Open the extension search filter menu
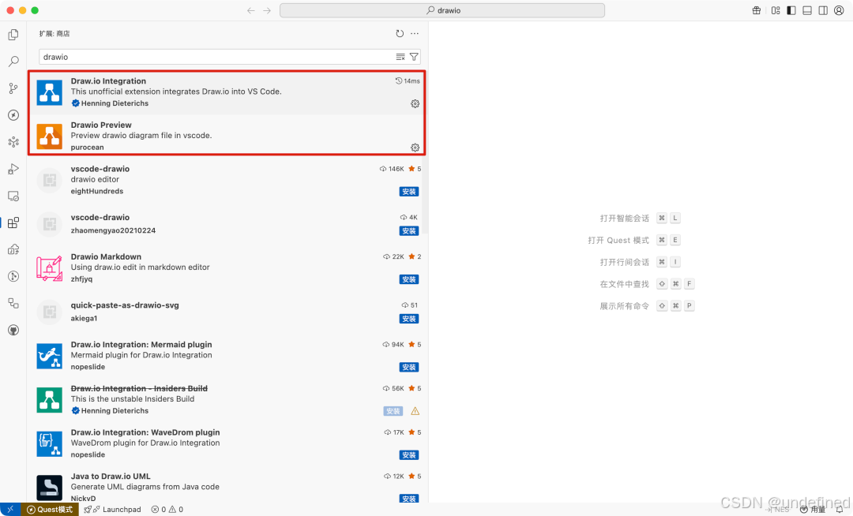 [x=414, y=57]
